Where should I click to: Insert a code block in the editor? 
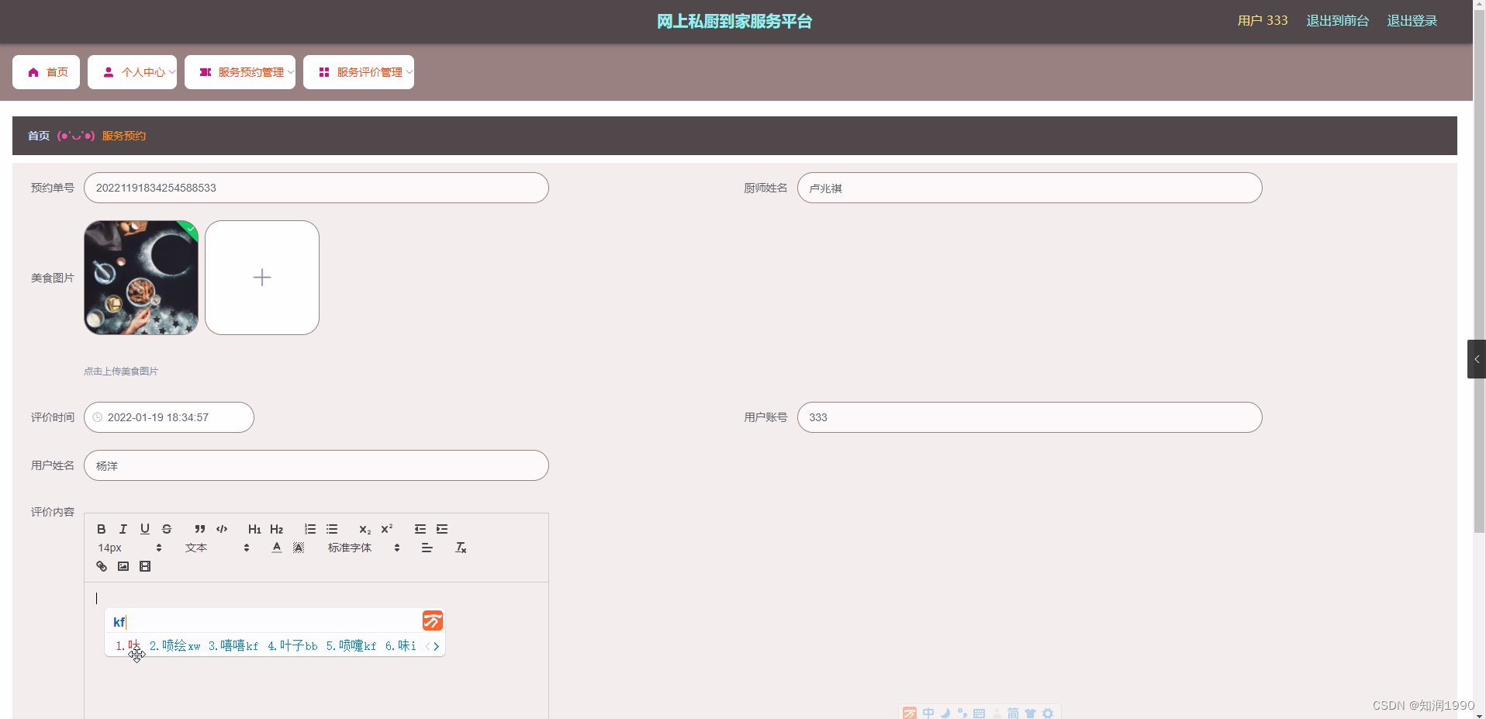pyautogui.click(x=221, y=529)
